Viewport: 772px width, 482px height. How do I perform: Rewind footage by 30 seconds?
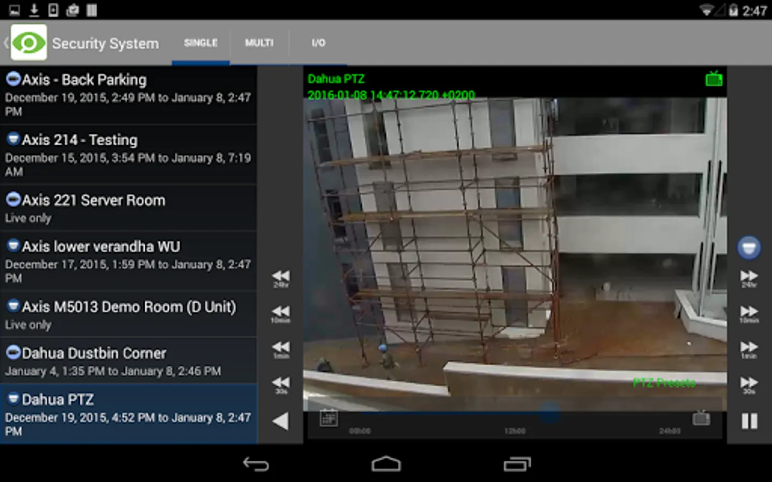coord(280,385)
